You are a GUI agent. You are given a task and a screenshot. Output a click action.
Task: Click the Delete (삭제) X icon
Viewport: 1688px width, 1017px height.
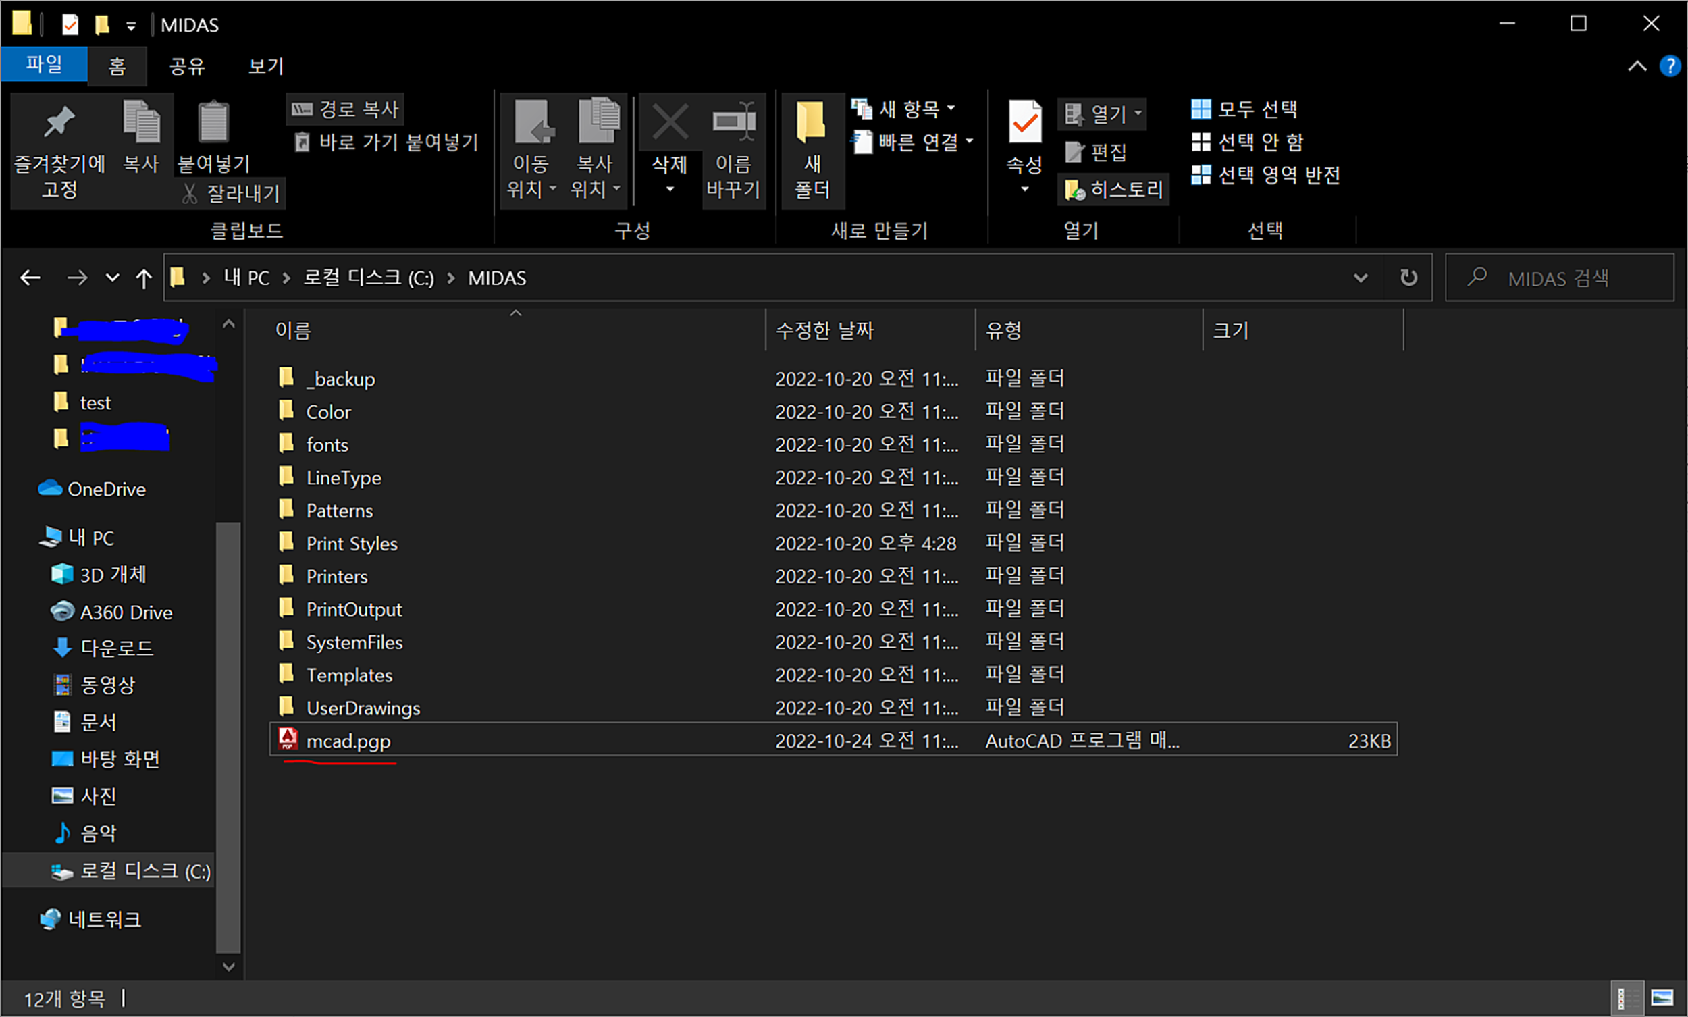click(670, 123)
